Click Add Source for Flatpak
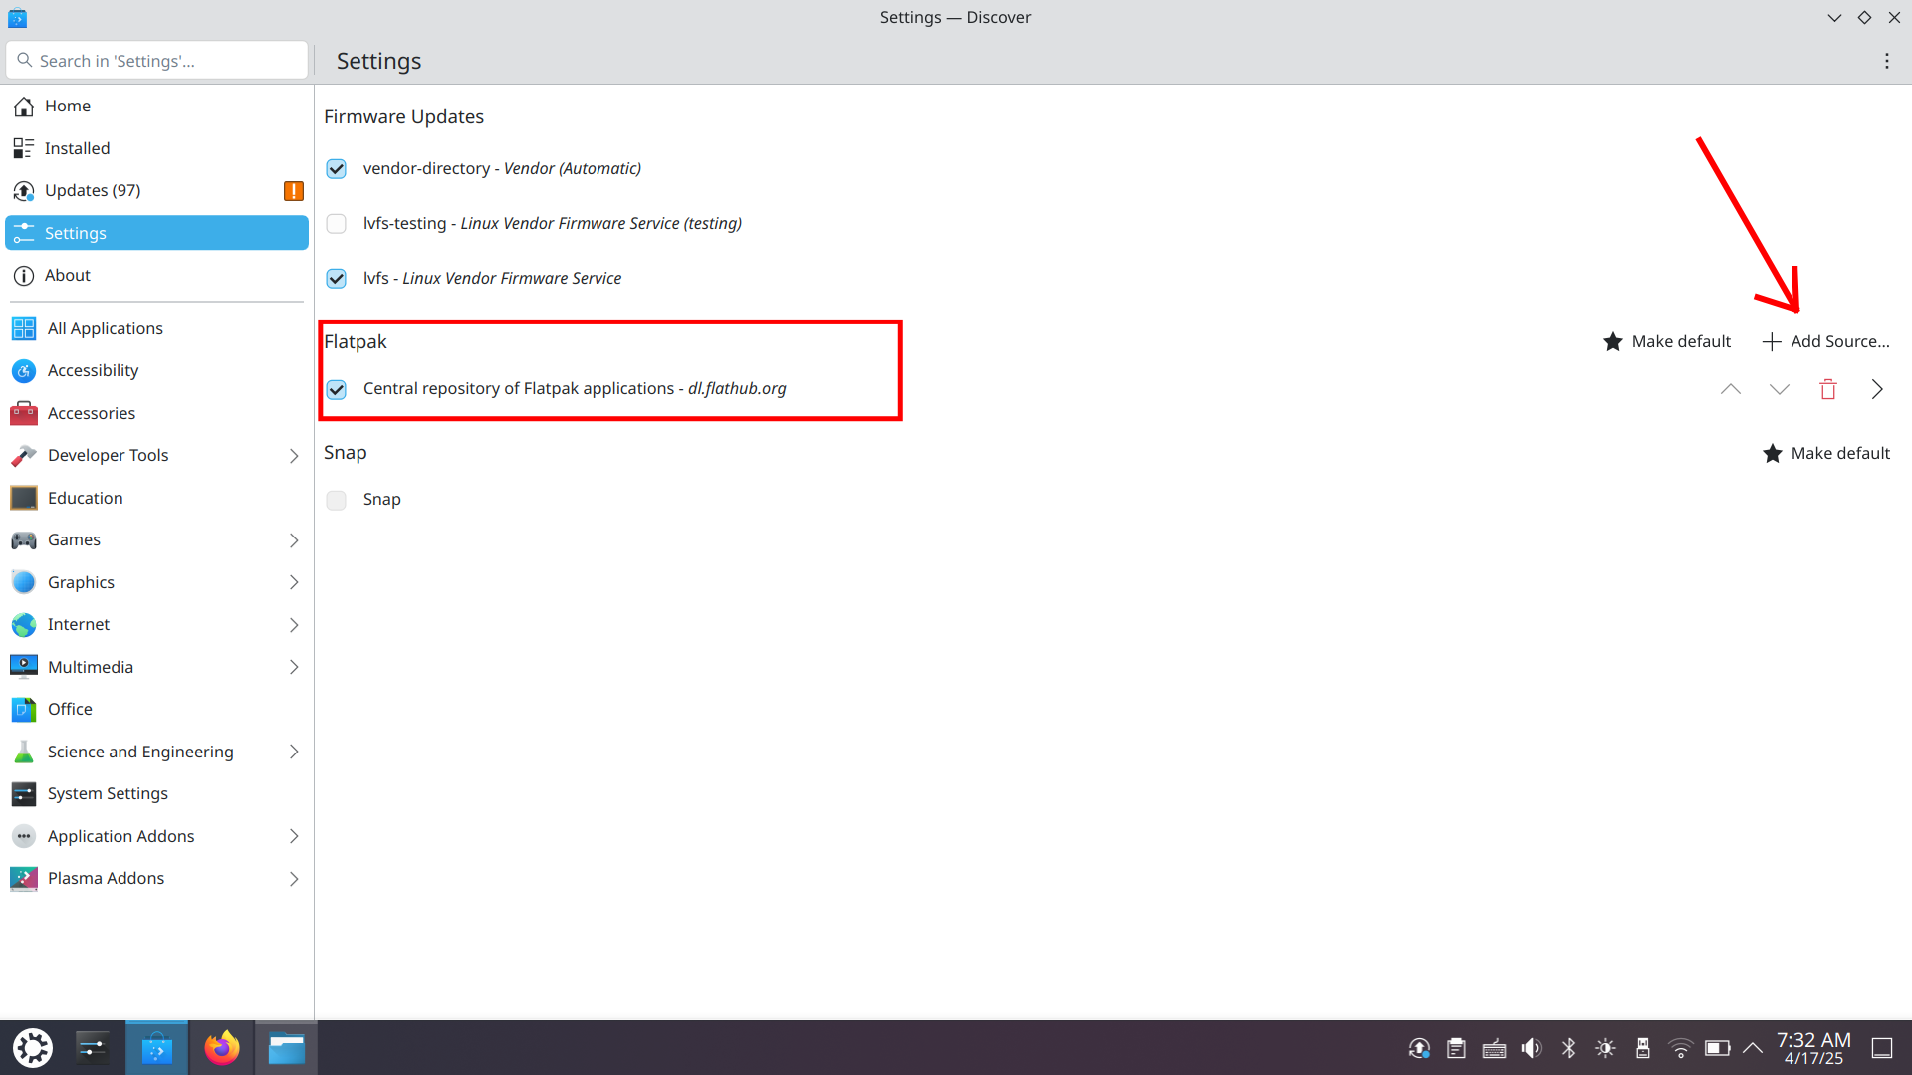 (x=1826, y=341)
